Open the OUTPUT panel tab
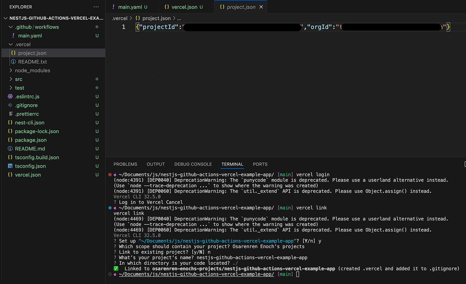This screenshot has height=284, width=466. point(156,164)
